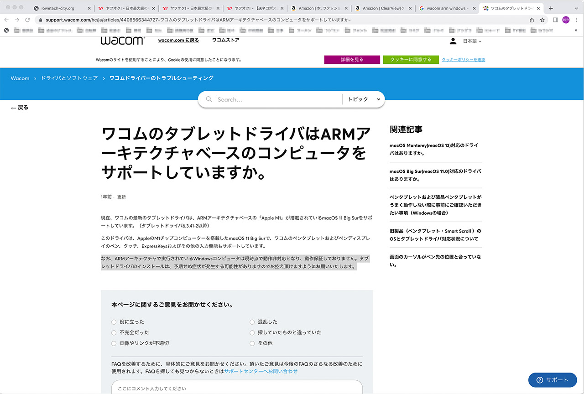Viewport: 584px width, 394px height.
Task: Click the browser forward arrow
Action: tap(17, 20)
